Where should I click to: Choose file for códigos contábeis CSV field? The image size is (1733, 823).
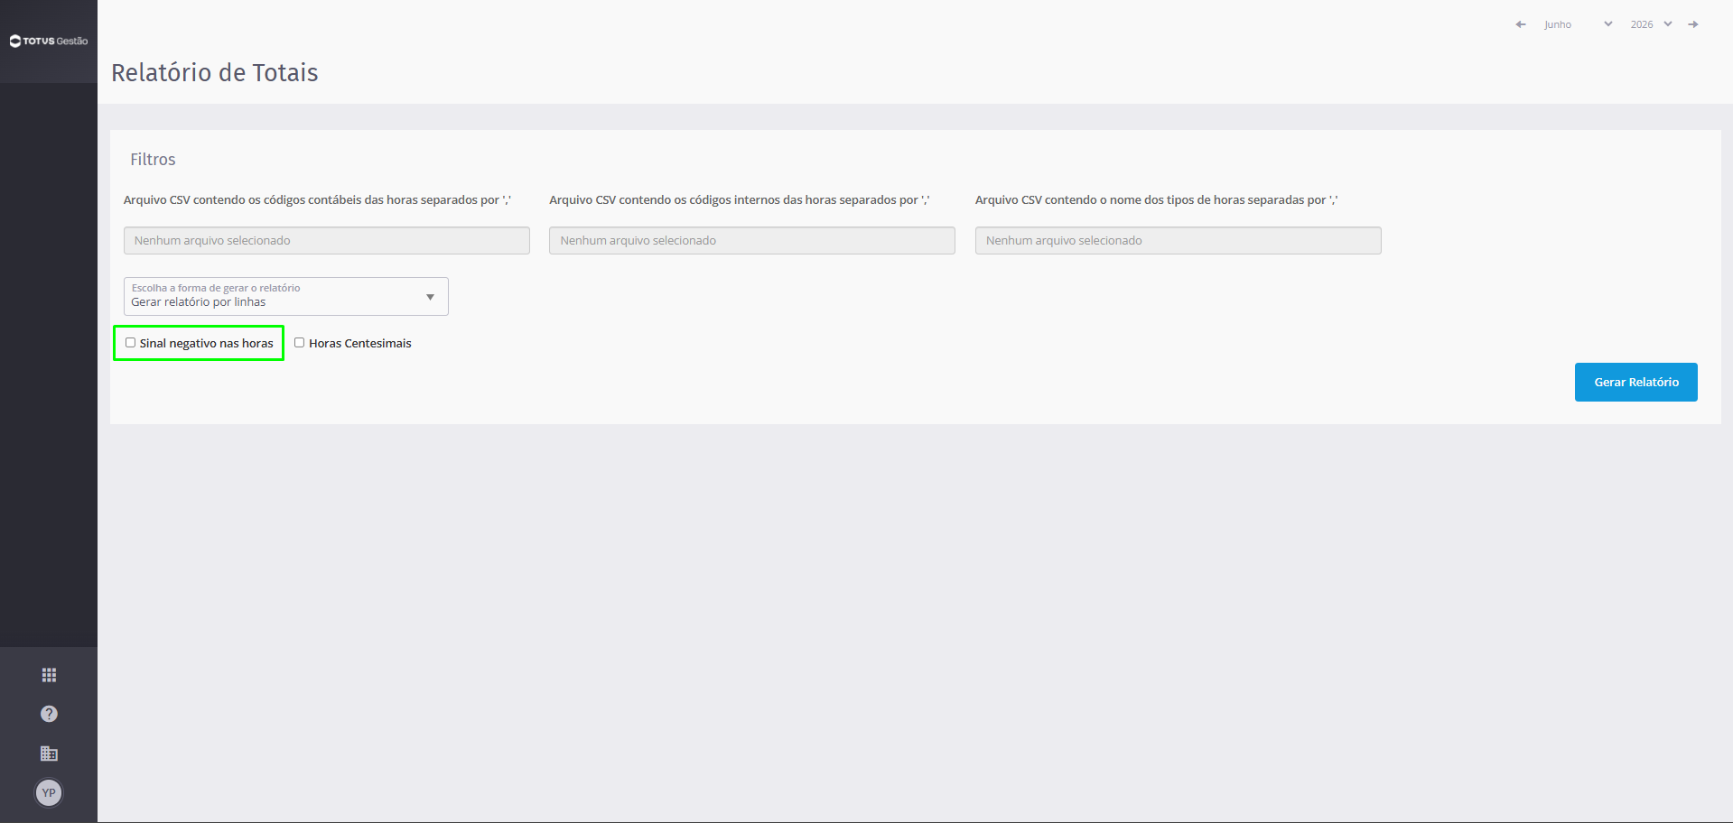click(327, 240)
